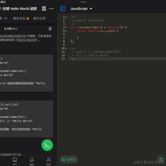This screenshot has height=166, width=166.
Task: Open the three-dot menu above the editor
Action: (83, 2)
